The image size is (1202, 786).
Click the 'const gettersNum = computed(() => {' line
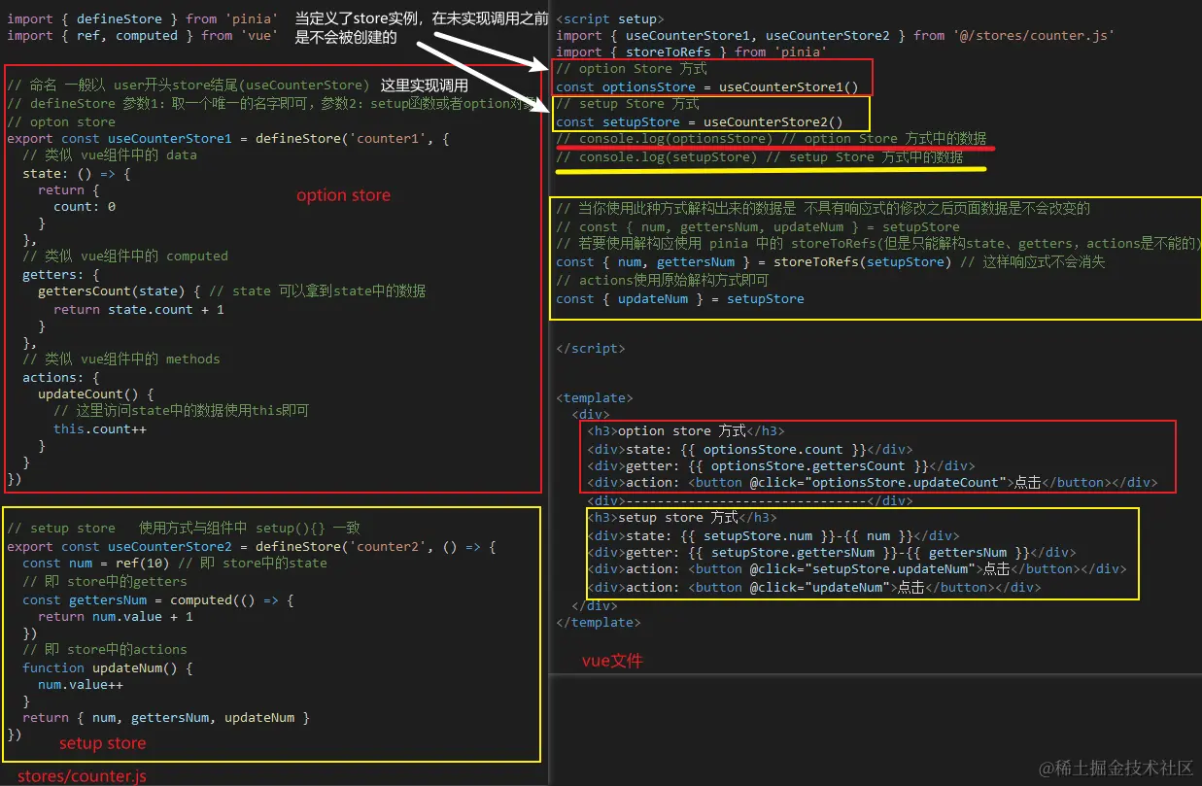coord(157,600)
